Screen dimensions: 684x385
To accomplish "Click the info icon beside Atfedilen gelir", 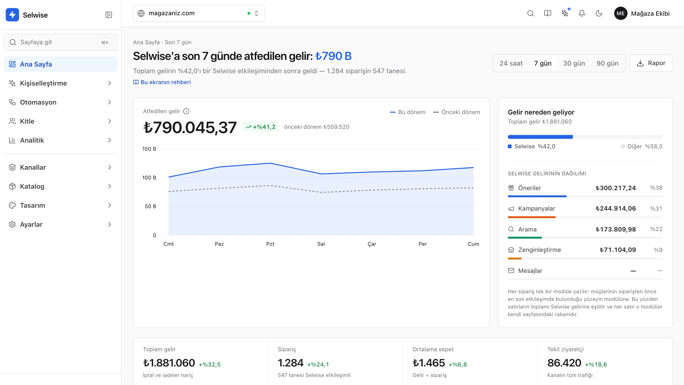I will point(186,111).
